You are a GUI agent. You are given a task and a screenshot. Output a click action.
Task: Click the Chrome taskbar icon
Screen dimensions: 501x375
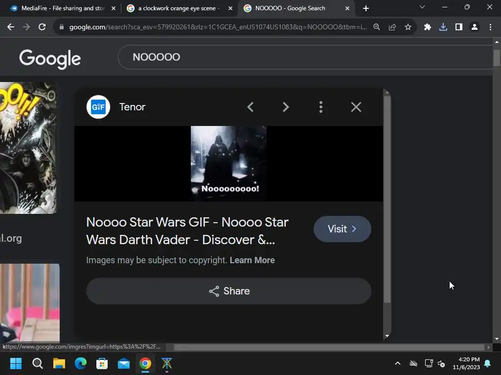[x=145, y=363]
